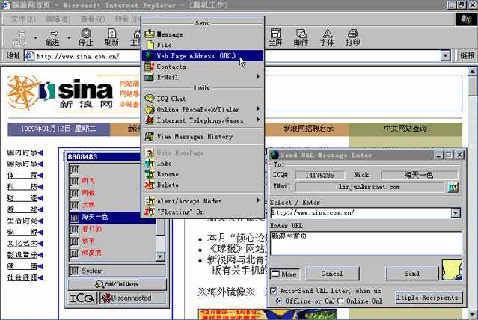Open the 文化艺术 link
Viewport: 478px width, 320px height.
coord(22,244)
